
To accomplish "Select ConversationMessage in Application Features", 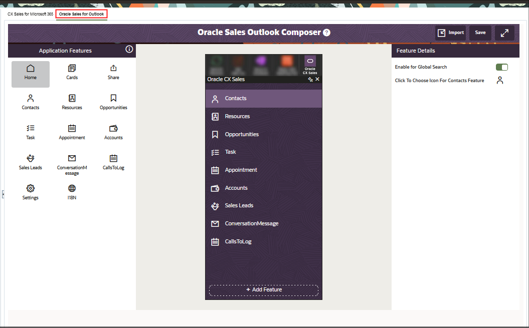I will point(72,165).
